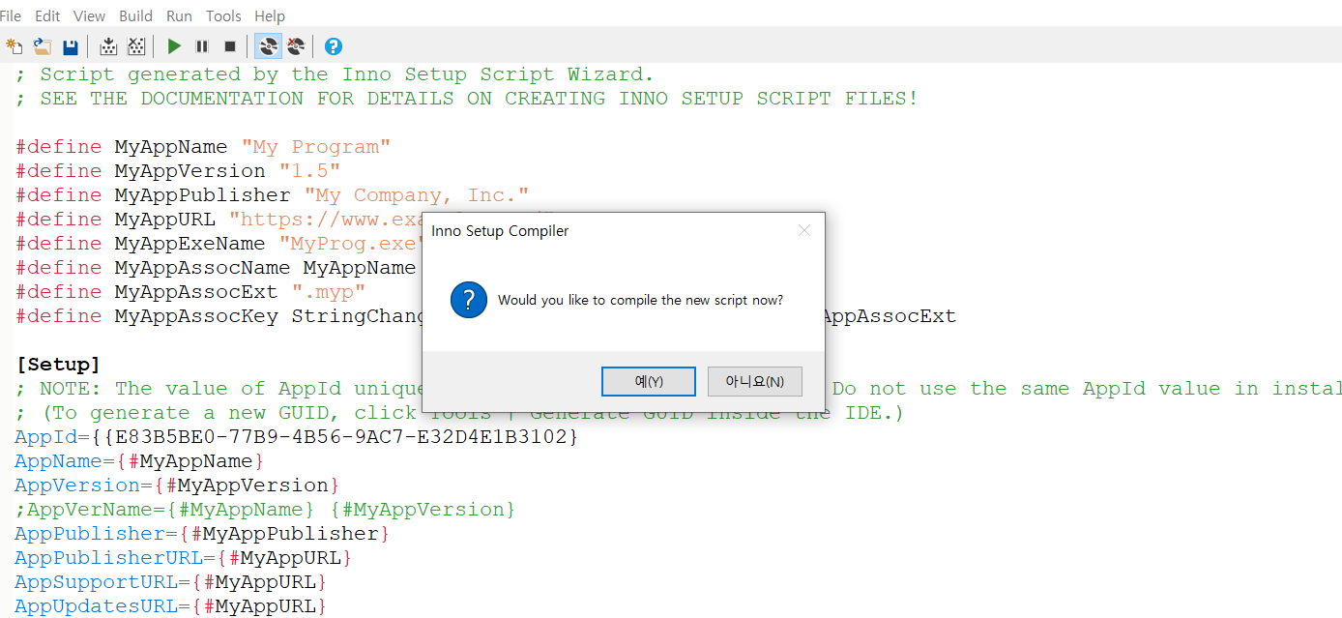Click the "My Company, Inc." string
The width and height of the screenshot is (1342, 618).
pyautogui.click(x=417, y=195)
